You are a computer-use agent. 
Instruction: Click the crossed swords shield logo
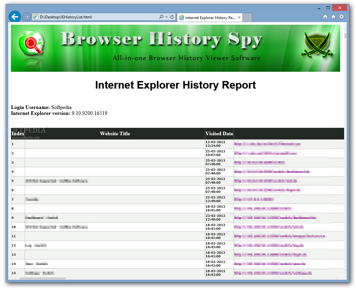tap(317, 45)
